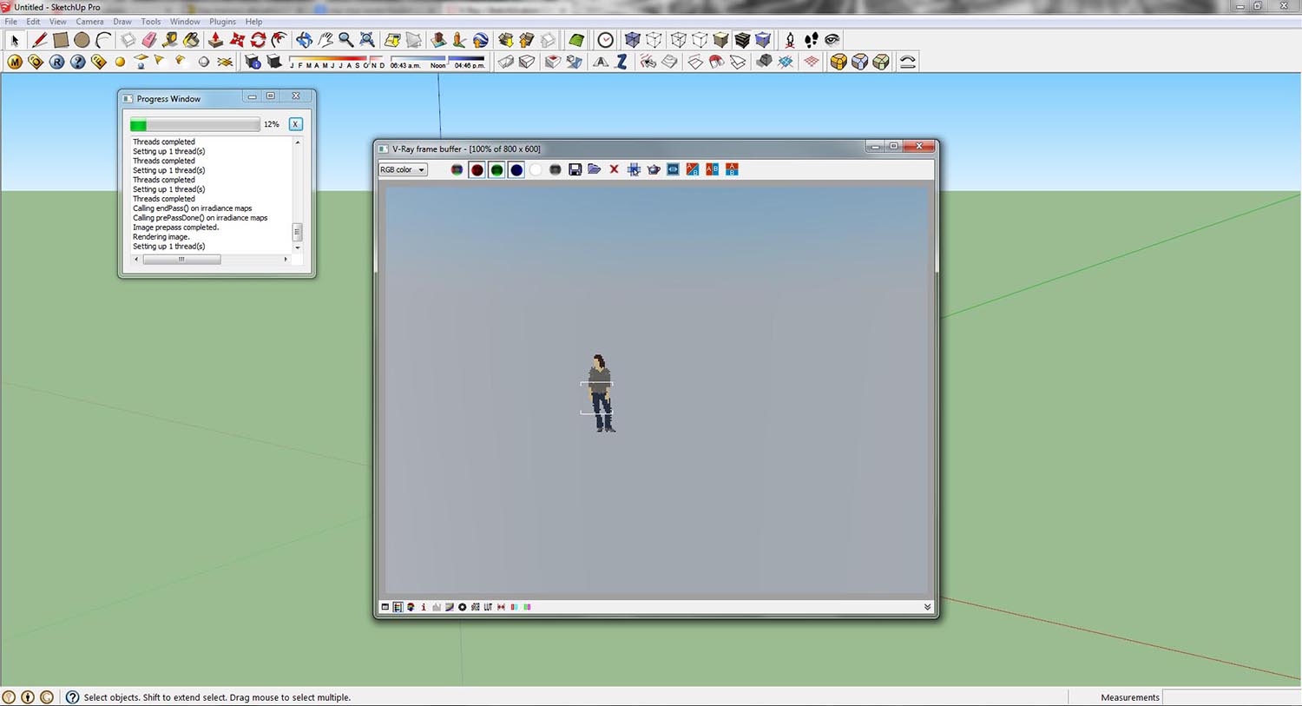Click log line "Image prepass completed."

click(x=176, y=228)
